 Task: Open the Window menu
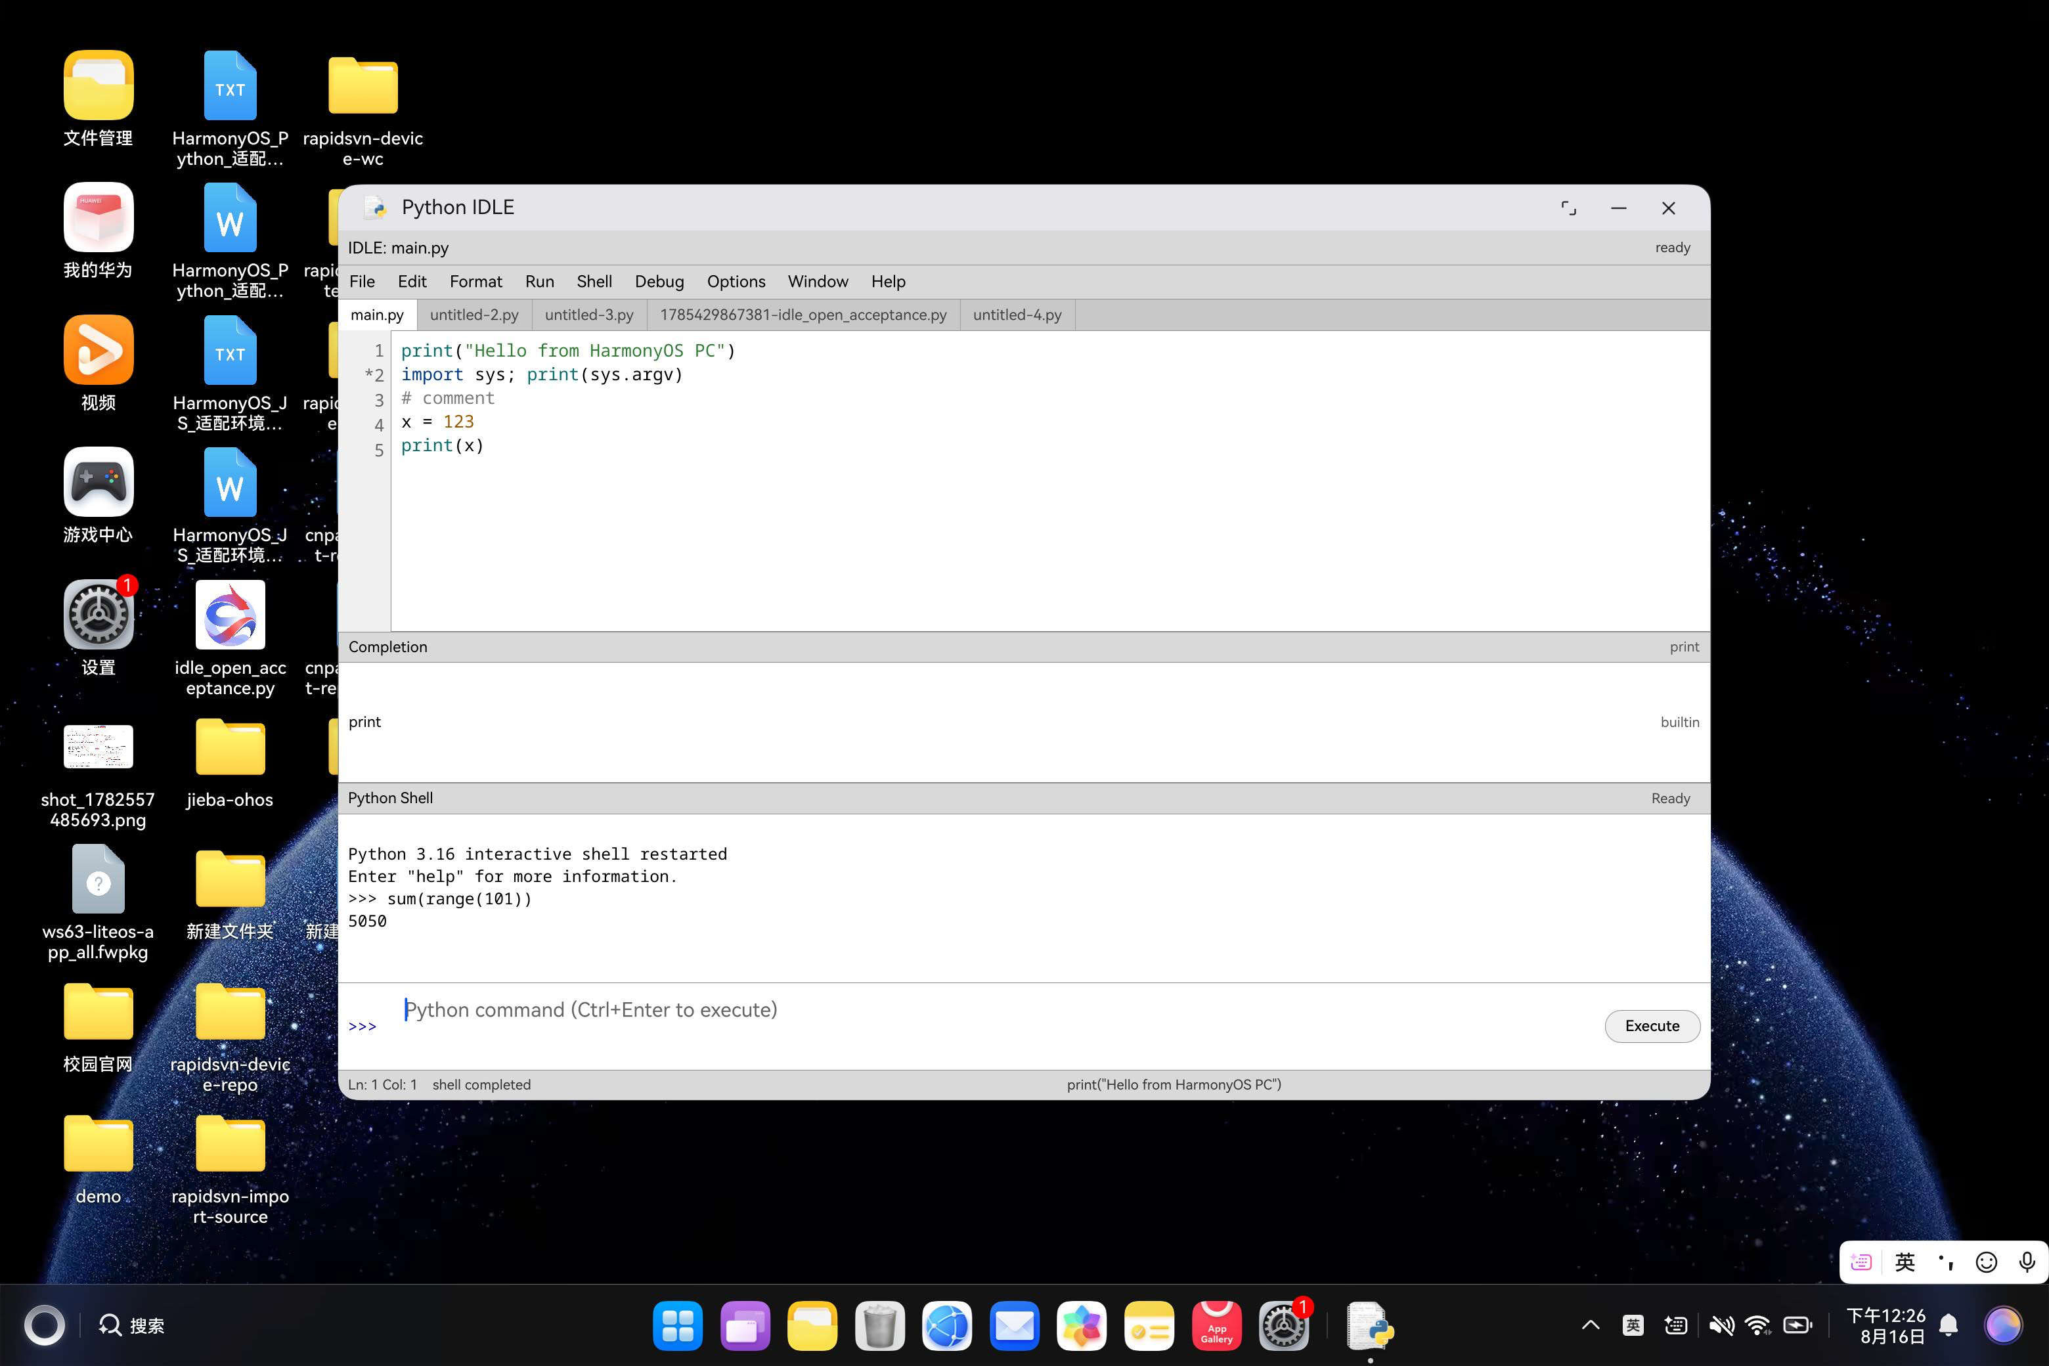818,281
